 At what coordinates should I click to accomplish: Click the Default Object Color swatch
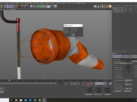coord(126,82)
